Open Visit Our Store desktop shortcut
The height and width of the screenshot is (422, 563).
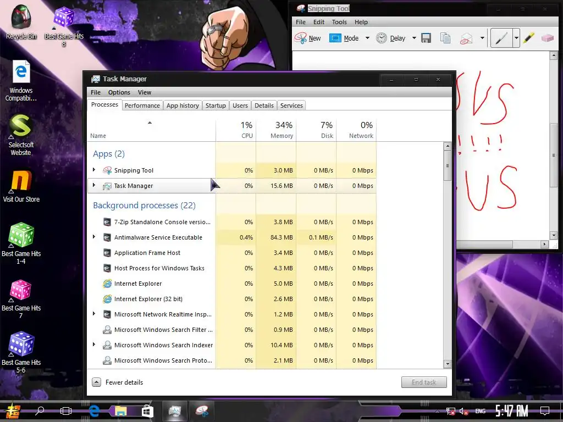click(21, 187)
